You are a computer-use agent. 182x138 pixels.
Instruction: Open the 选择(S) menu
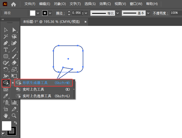90,4
